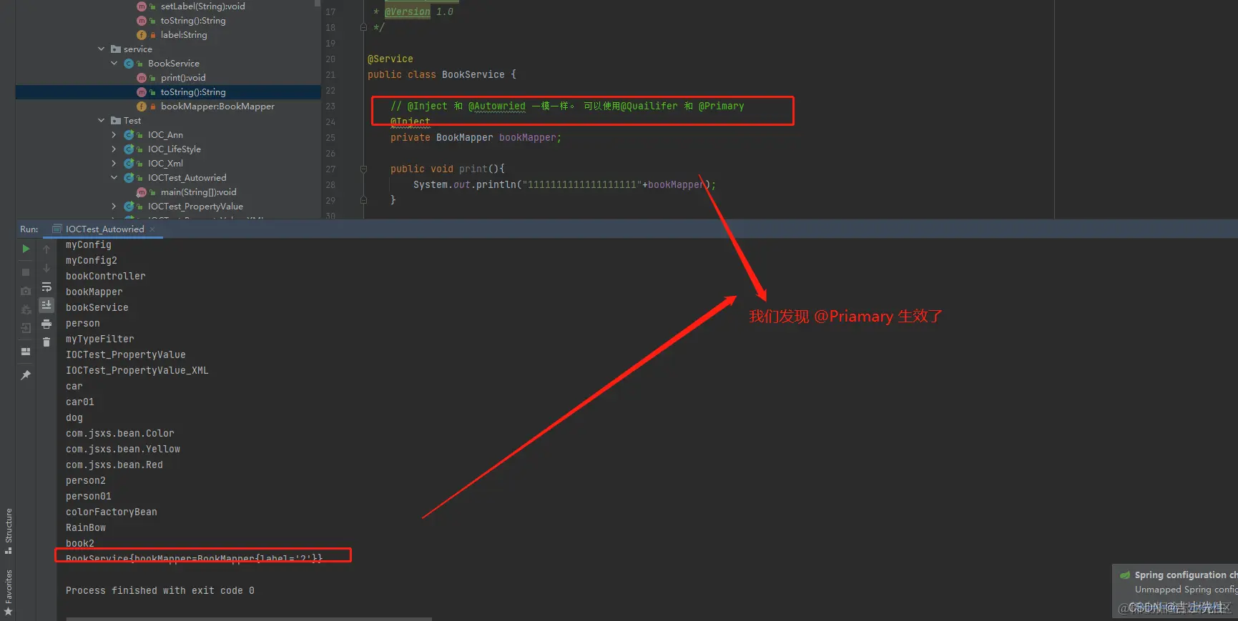
Task: Click the field icon beside label:String
Action: (x=142, y=35)
